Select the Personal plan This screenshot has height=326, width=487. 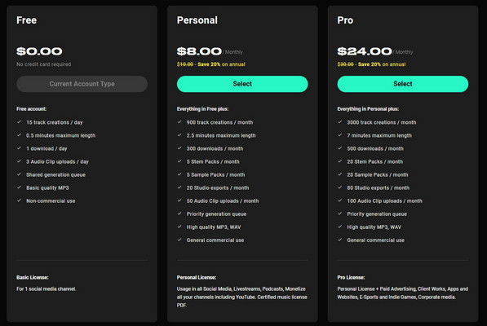tap(242, 84)
